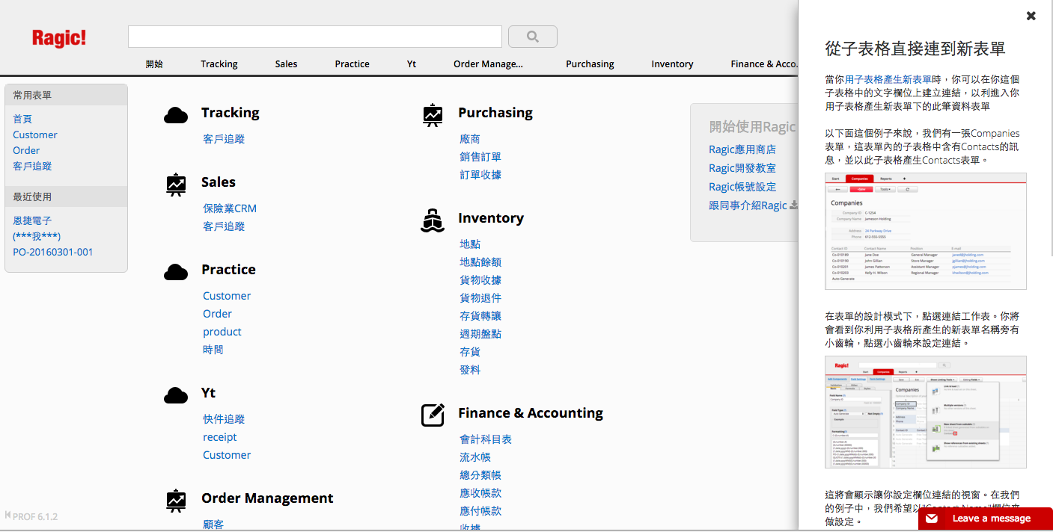The width and height of the screenshot is (1053, 532).
Task: Click the 用子表格產生新表單 link in help panel
Action: (888, 79)
